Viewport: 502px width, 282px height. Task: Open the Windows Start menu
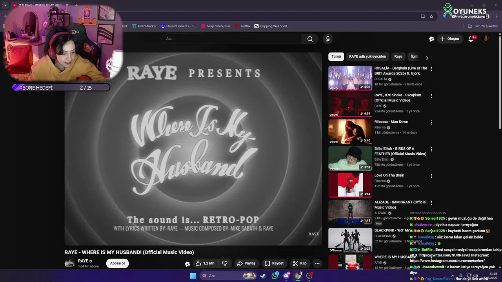point(193,276)
